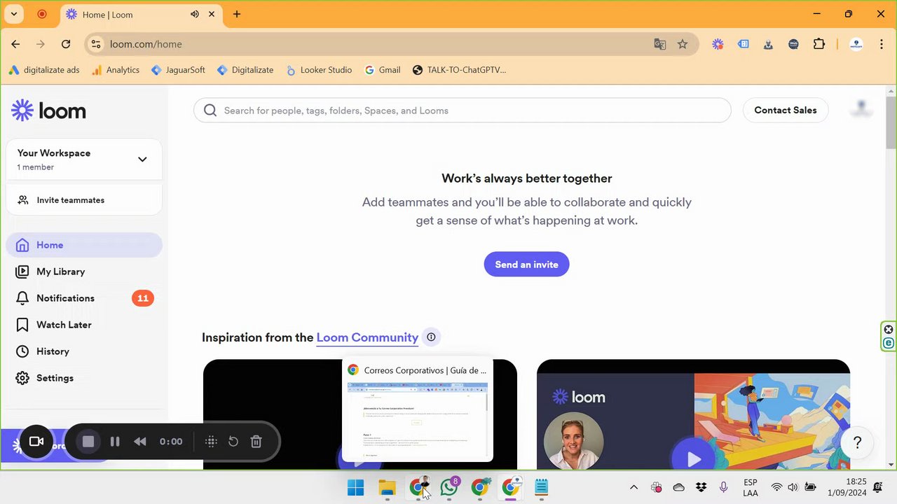Viewport: 897px width, 504px height.
Task: Switch the ESP LAA keyboard language
Action: click(x=751, y=487)
